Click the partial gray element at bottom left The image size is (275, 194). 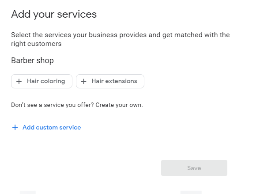(28, 192)
